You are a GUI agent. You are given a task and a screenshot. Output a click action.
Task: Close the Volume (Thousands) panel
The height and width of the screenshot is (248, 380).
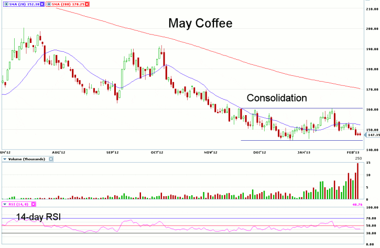click(51, 158)
